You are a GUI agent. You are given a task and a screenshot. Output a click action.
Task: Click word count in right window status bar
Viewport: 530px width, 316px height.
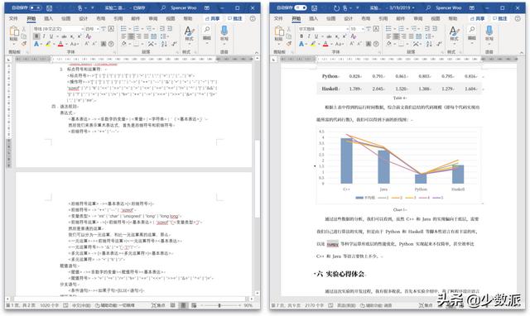coord(315,305)
